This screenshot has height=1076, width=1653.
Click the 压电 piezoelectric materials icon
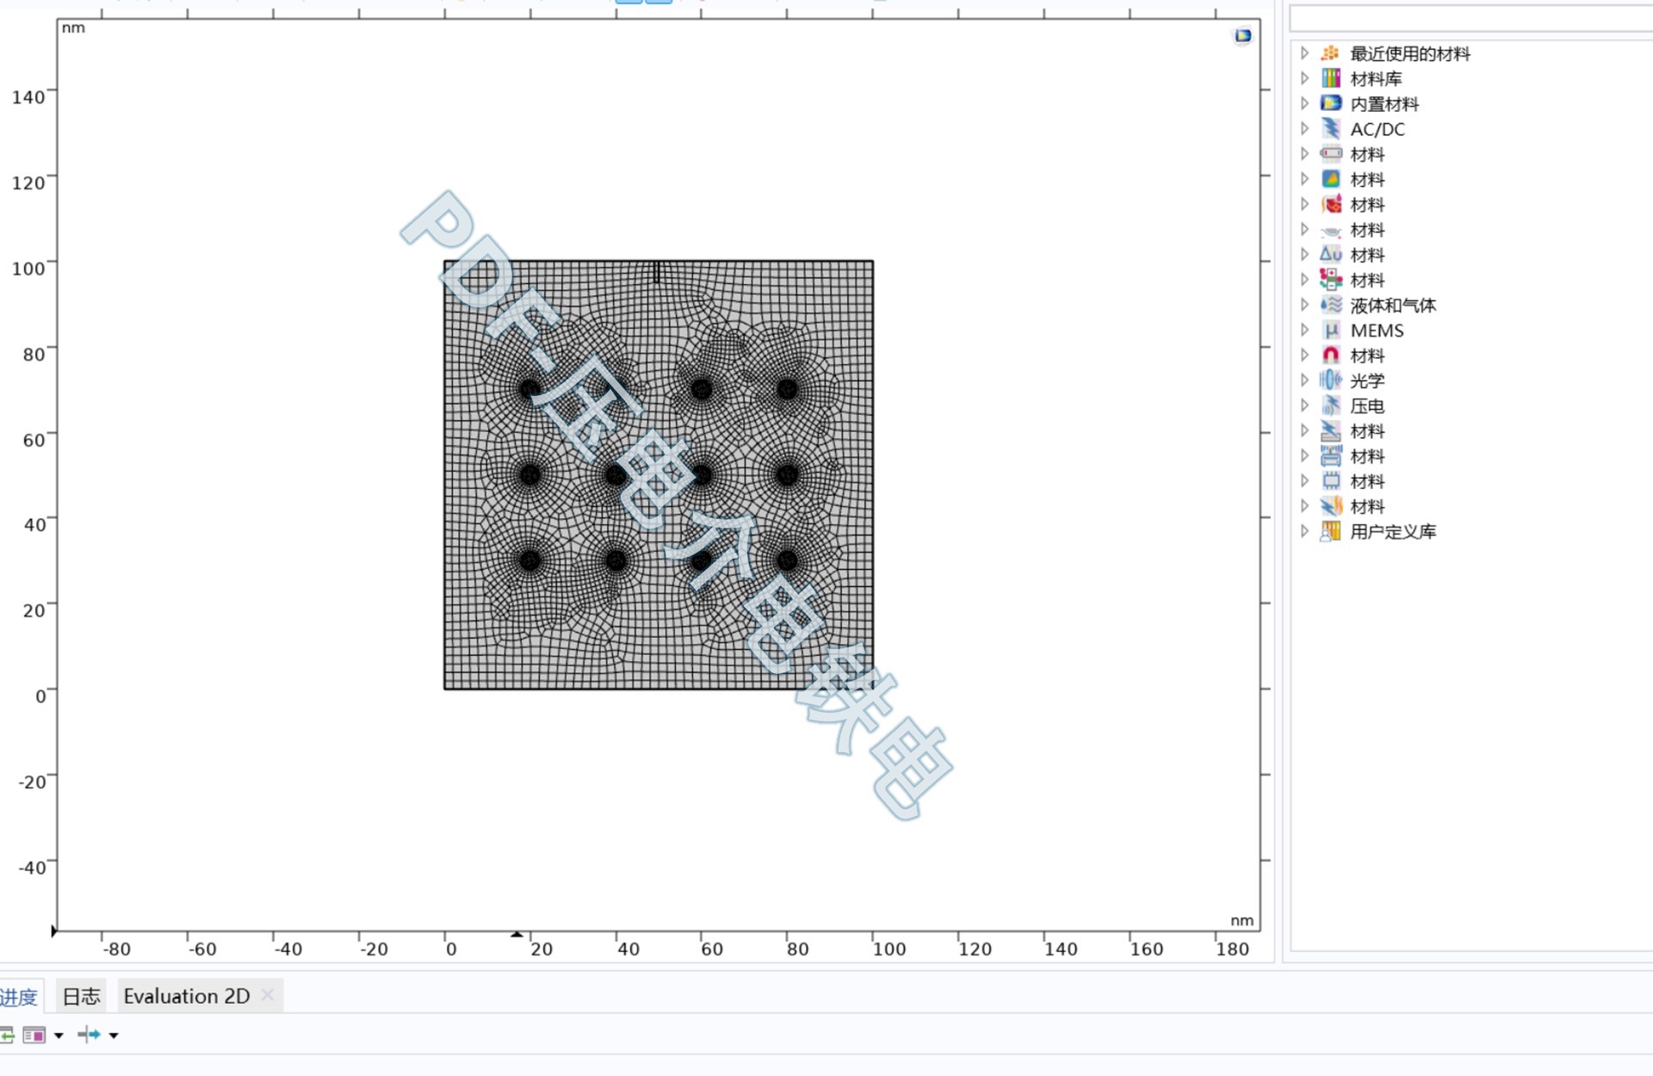tap(1331, 406)
